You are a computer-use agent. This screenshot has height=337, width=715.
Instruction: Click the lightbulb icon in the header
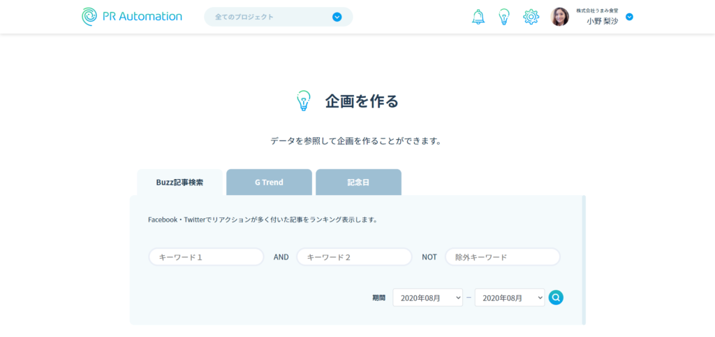coord(504,17)
